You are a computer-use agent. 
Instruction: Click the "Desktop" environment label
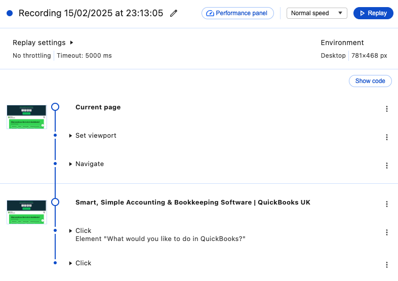(x=333, y=56)
